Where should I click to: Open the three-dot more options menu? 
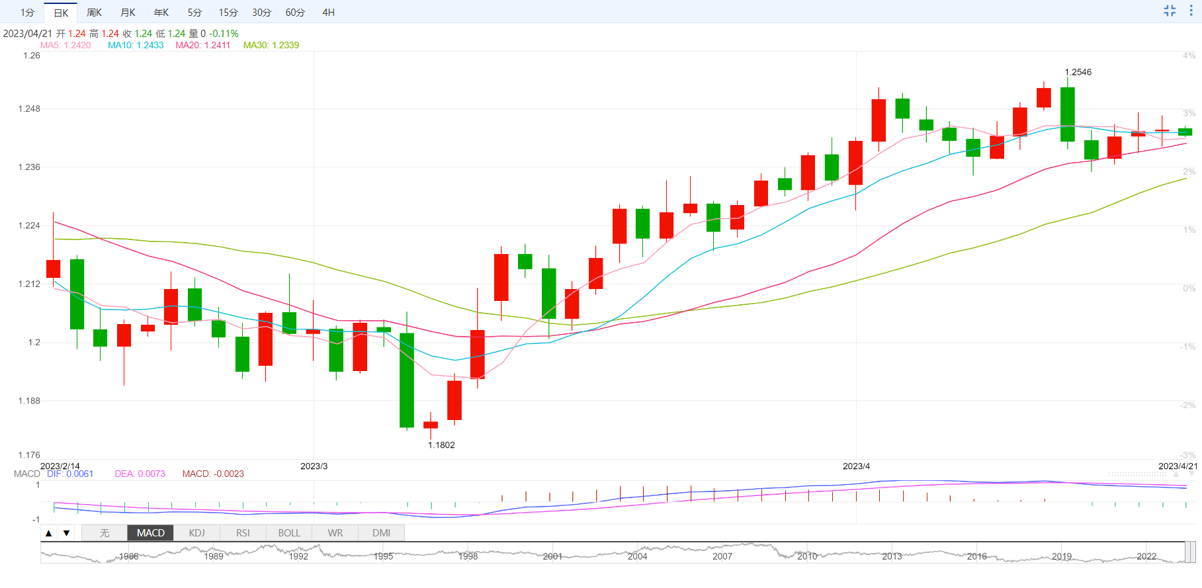coord(1191,11)
